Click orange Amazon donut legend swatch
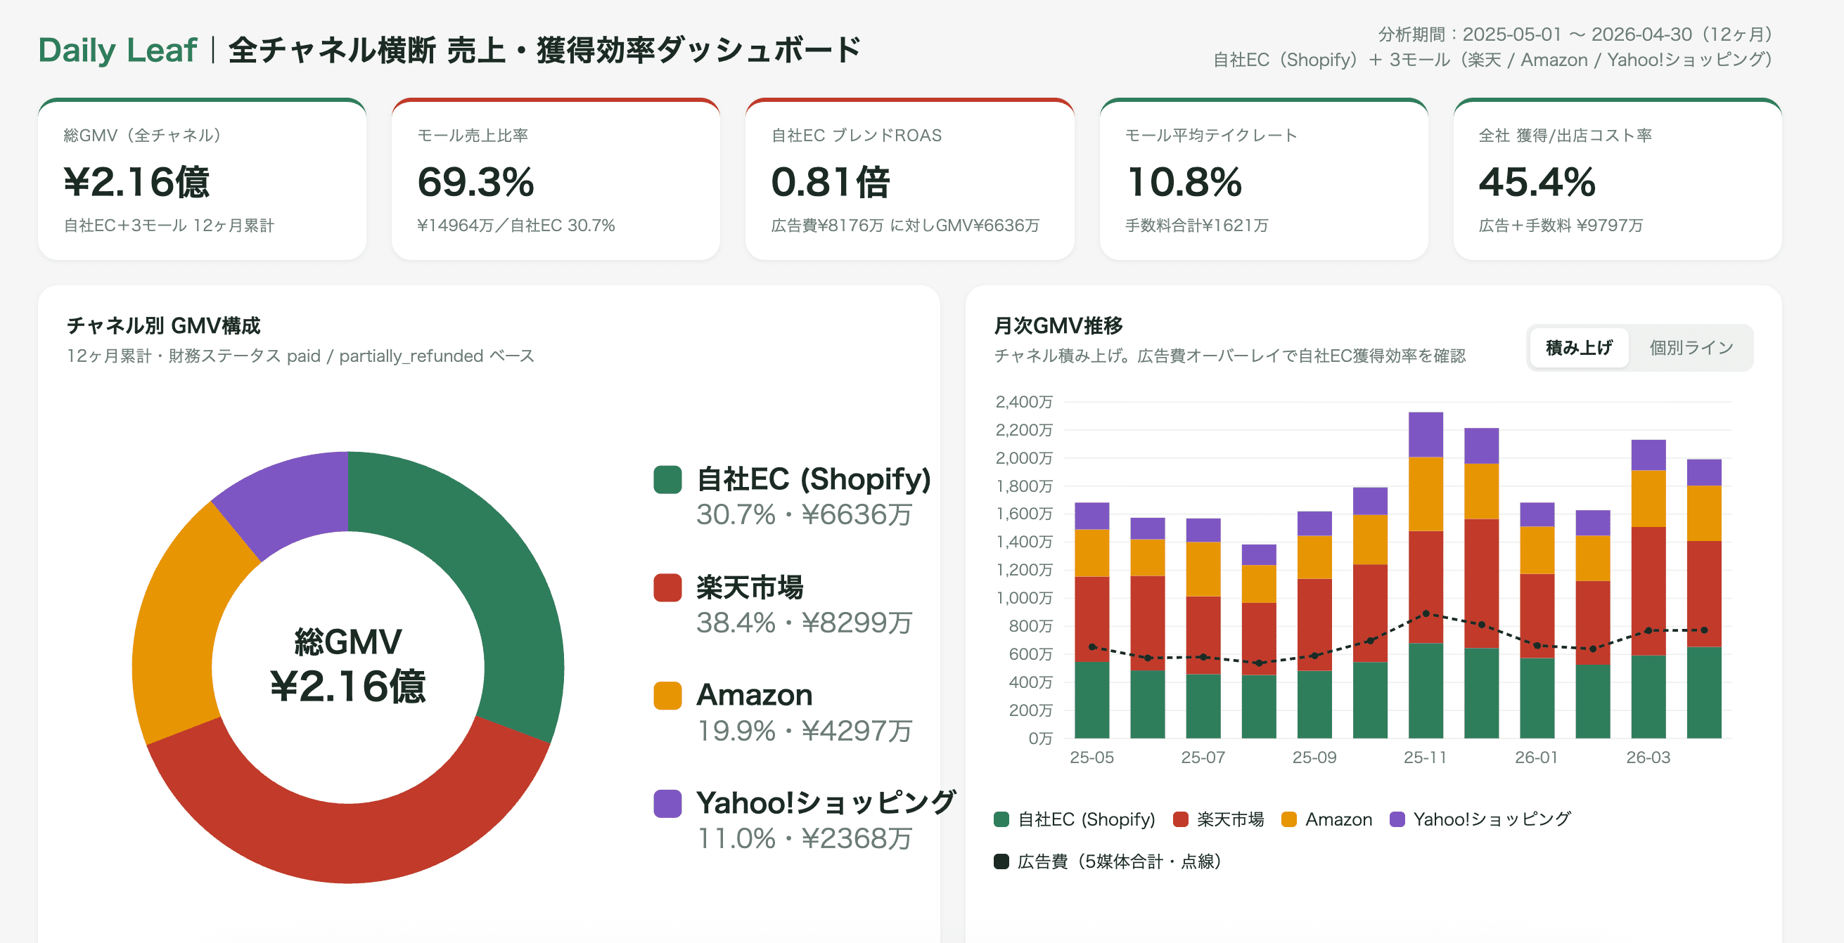Image resolution: width=1844 pixels, height=943 pixels. [x=667, y=696]
